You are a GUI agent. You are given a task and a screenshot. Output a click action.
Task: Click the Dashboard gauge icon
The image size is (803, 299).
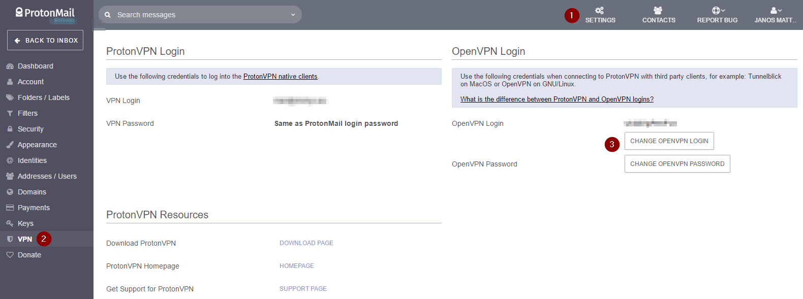(x=10, y=66)
